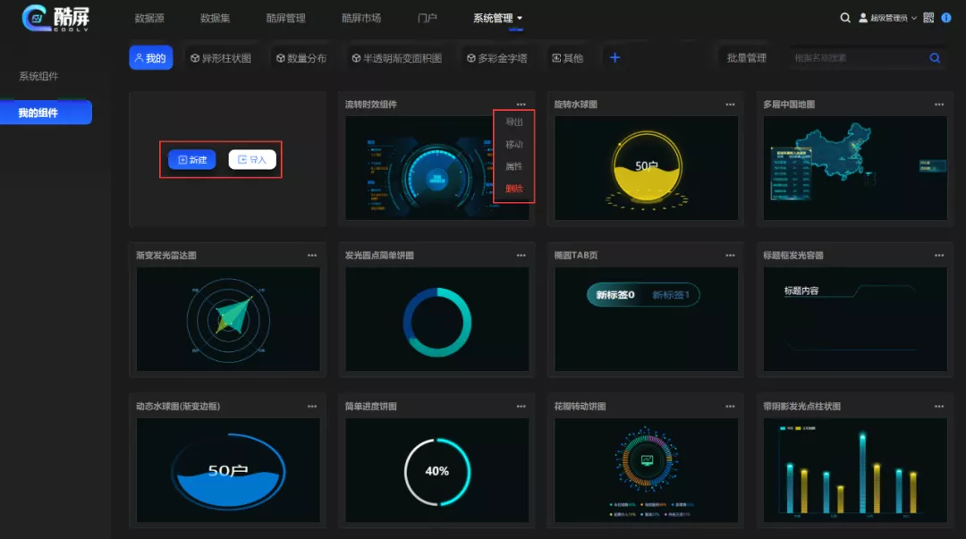Select 系统组件 in the left sidebar
Image resolution: width=966 pixels, height=539 pixels.
(38, 77)
